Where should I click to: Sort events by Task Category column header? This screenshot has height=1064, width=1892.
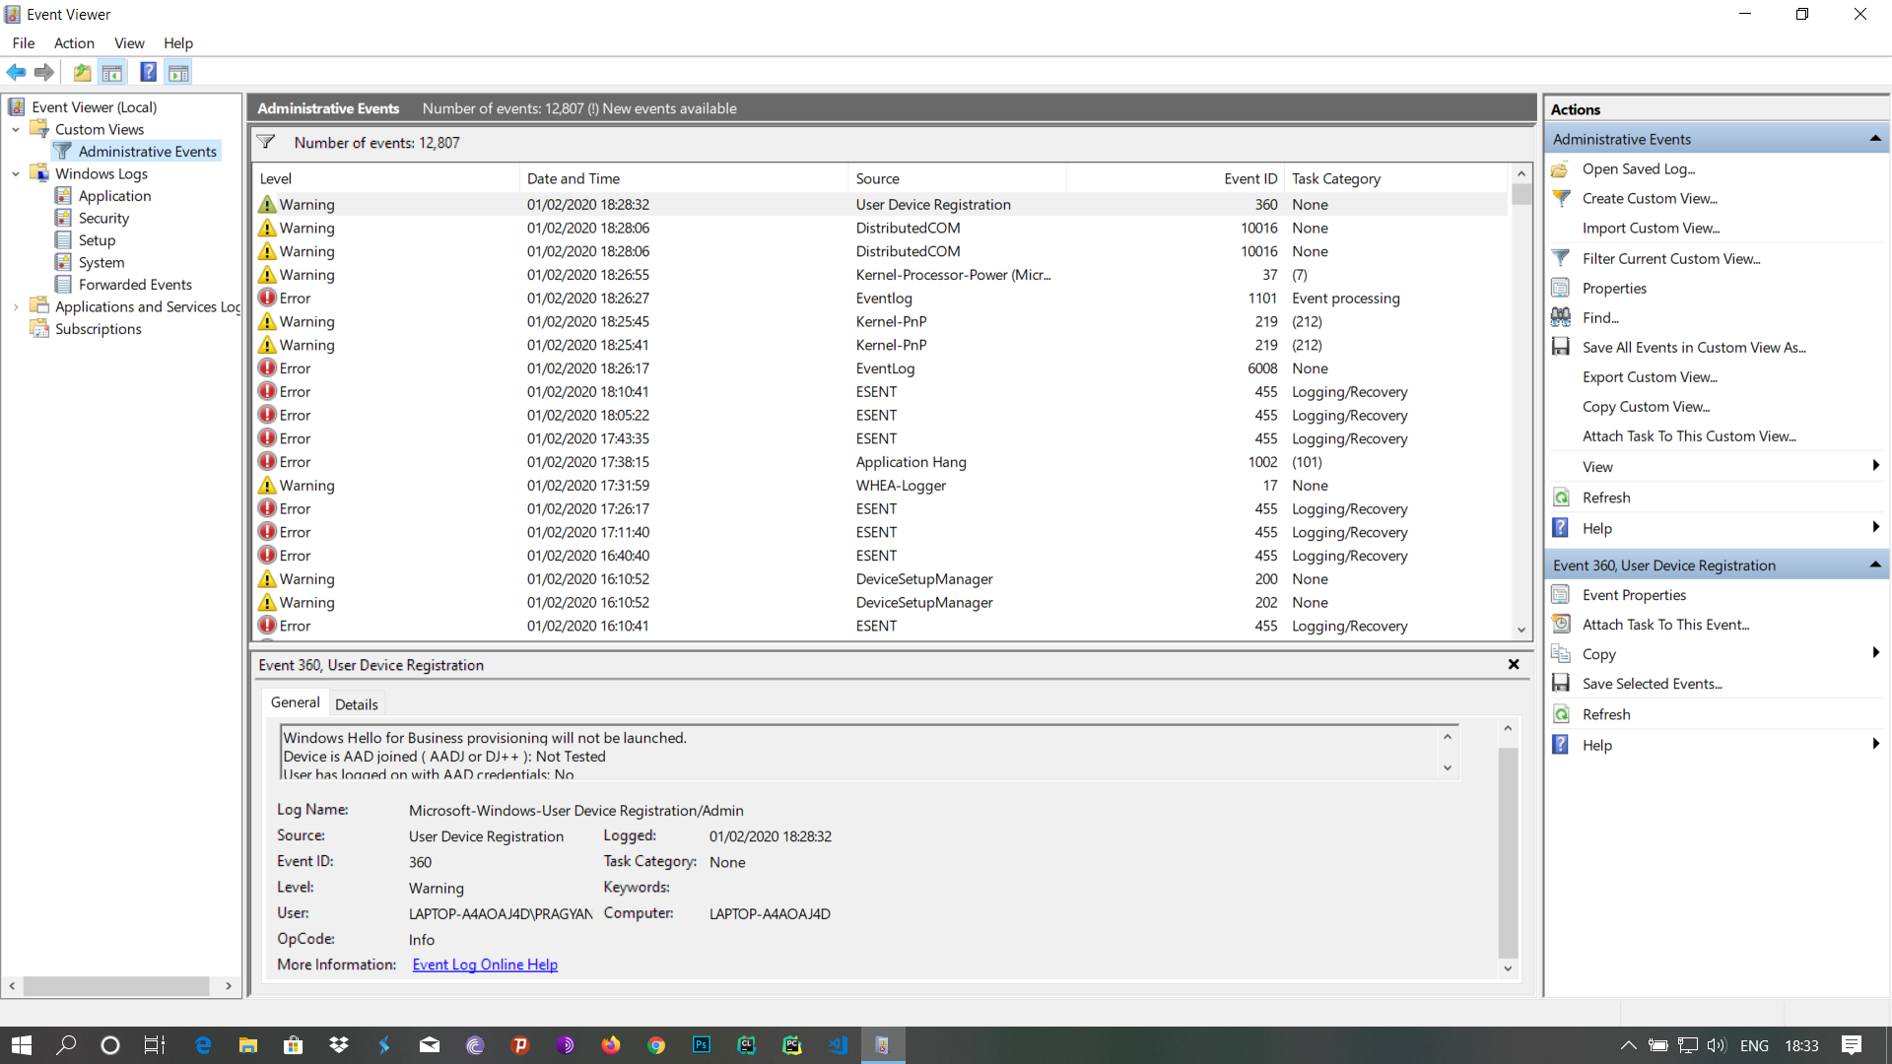(x=1396, y=178)
